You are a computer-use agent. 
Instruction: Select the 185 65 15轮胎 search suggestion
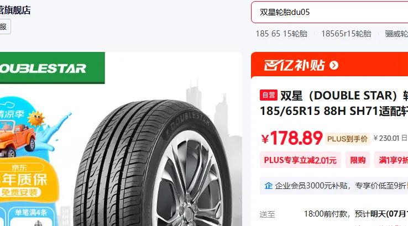[x=281, y=34]
